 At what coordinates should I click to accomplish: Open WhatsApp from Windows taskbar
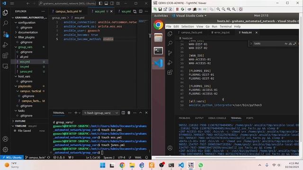click(201, 165)
